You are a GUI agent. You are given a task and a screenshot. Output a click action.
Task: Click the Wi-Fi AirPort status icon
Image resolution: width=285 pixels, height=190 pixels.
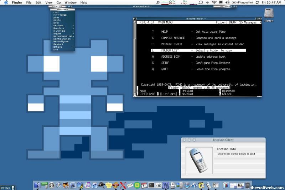click(214, 2)
